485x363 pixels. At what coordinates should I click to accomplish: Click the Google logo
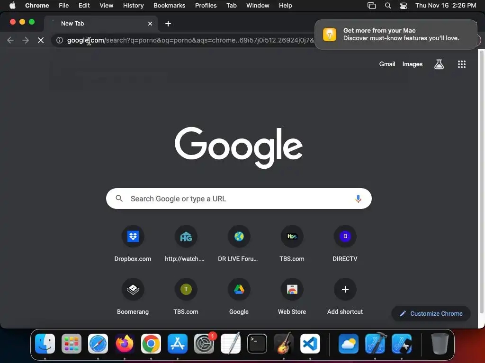click(239, 147)
